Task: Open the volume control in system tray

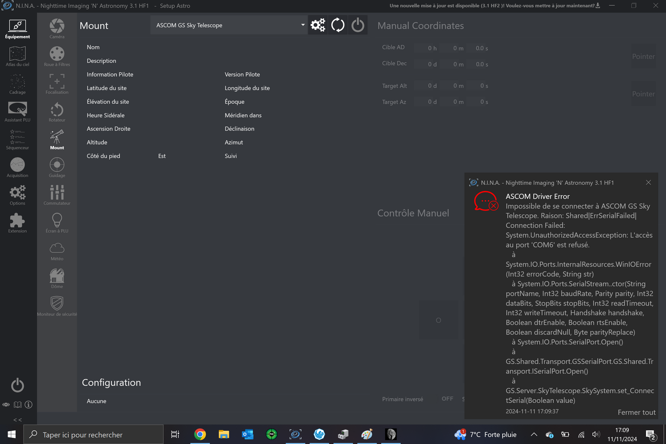Action: coord(596,434)
